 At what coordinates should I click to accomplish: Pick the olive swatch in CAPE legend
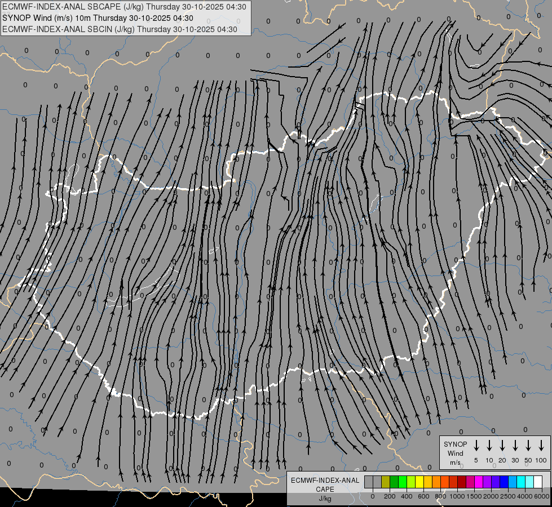coord(386,482)
